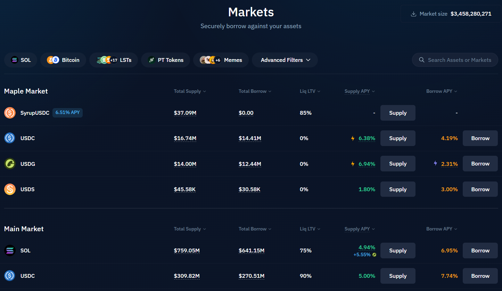Viewport: 502px width, 291px height.
Task: Click Borrow button for USDS
Action: [x=480, y=189]
